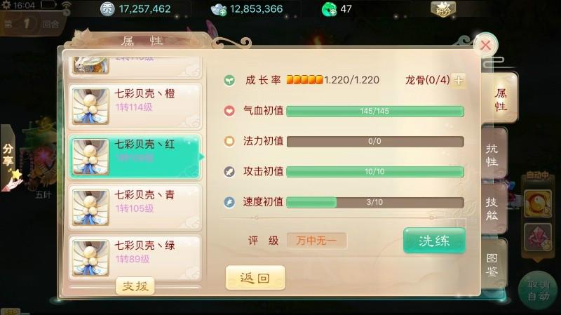Tap the 支援 button below pet list
The width and height of the screenshot is (561, 315).
(x=135, y=286)
